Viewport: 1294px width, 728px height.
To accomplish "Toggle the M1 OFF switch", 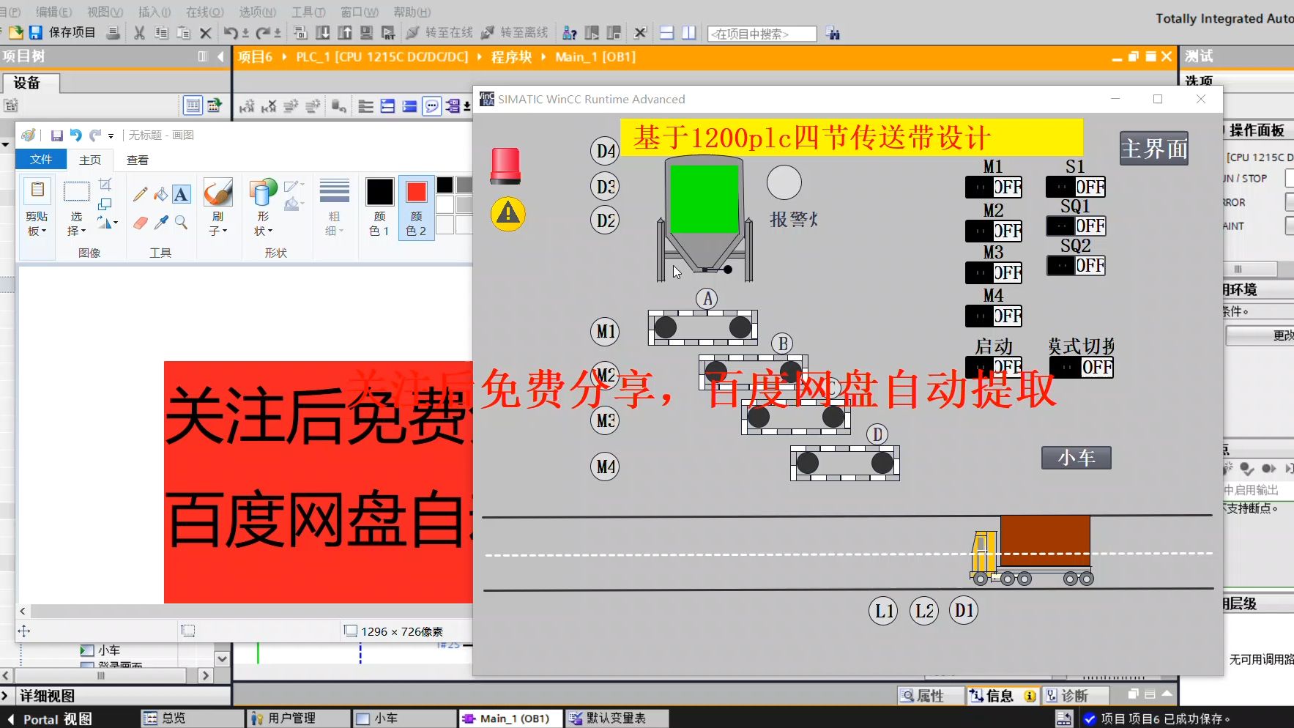I will coord(994,187).
